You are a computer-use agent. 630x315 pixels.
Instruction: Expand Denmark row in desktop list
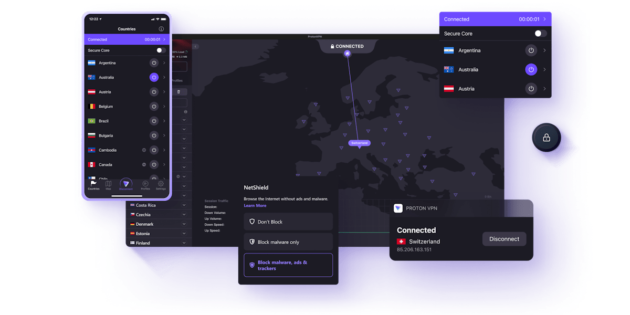(184, 224)
